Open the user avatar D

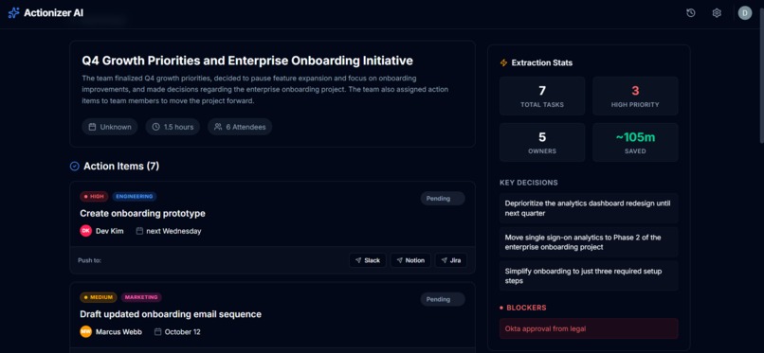pos(744,13)
